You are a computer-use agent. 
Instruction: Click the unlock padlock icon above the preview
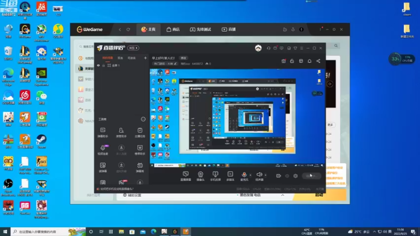click(292, 61)
